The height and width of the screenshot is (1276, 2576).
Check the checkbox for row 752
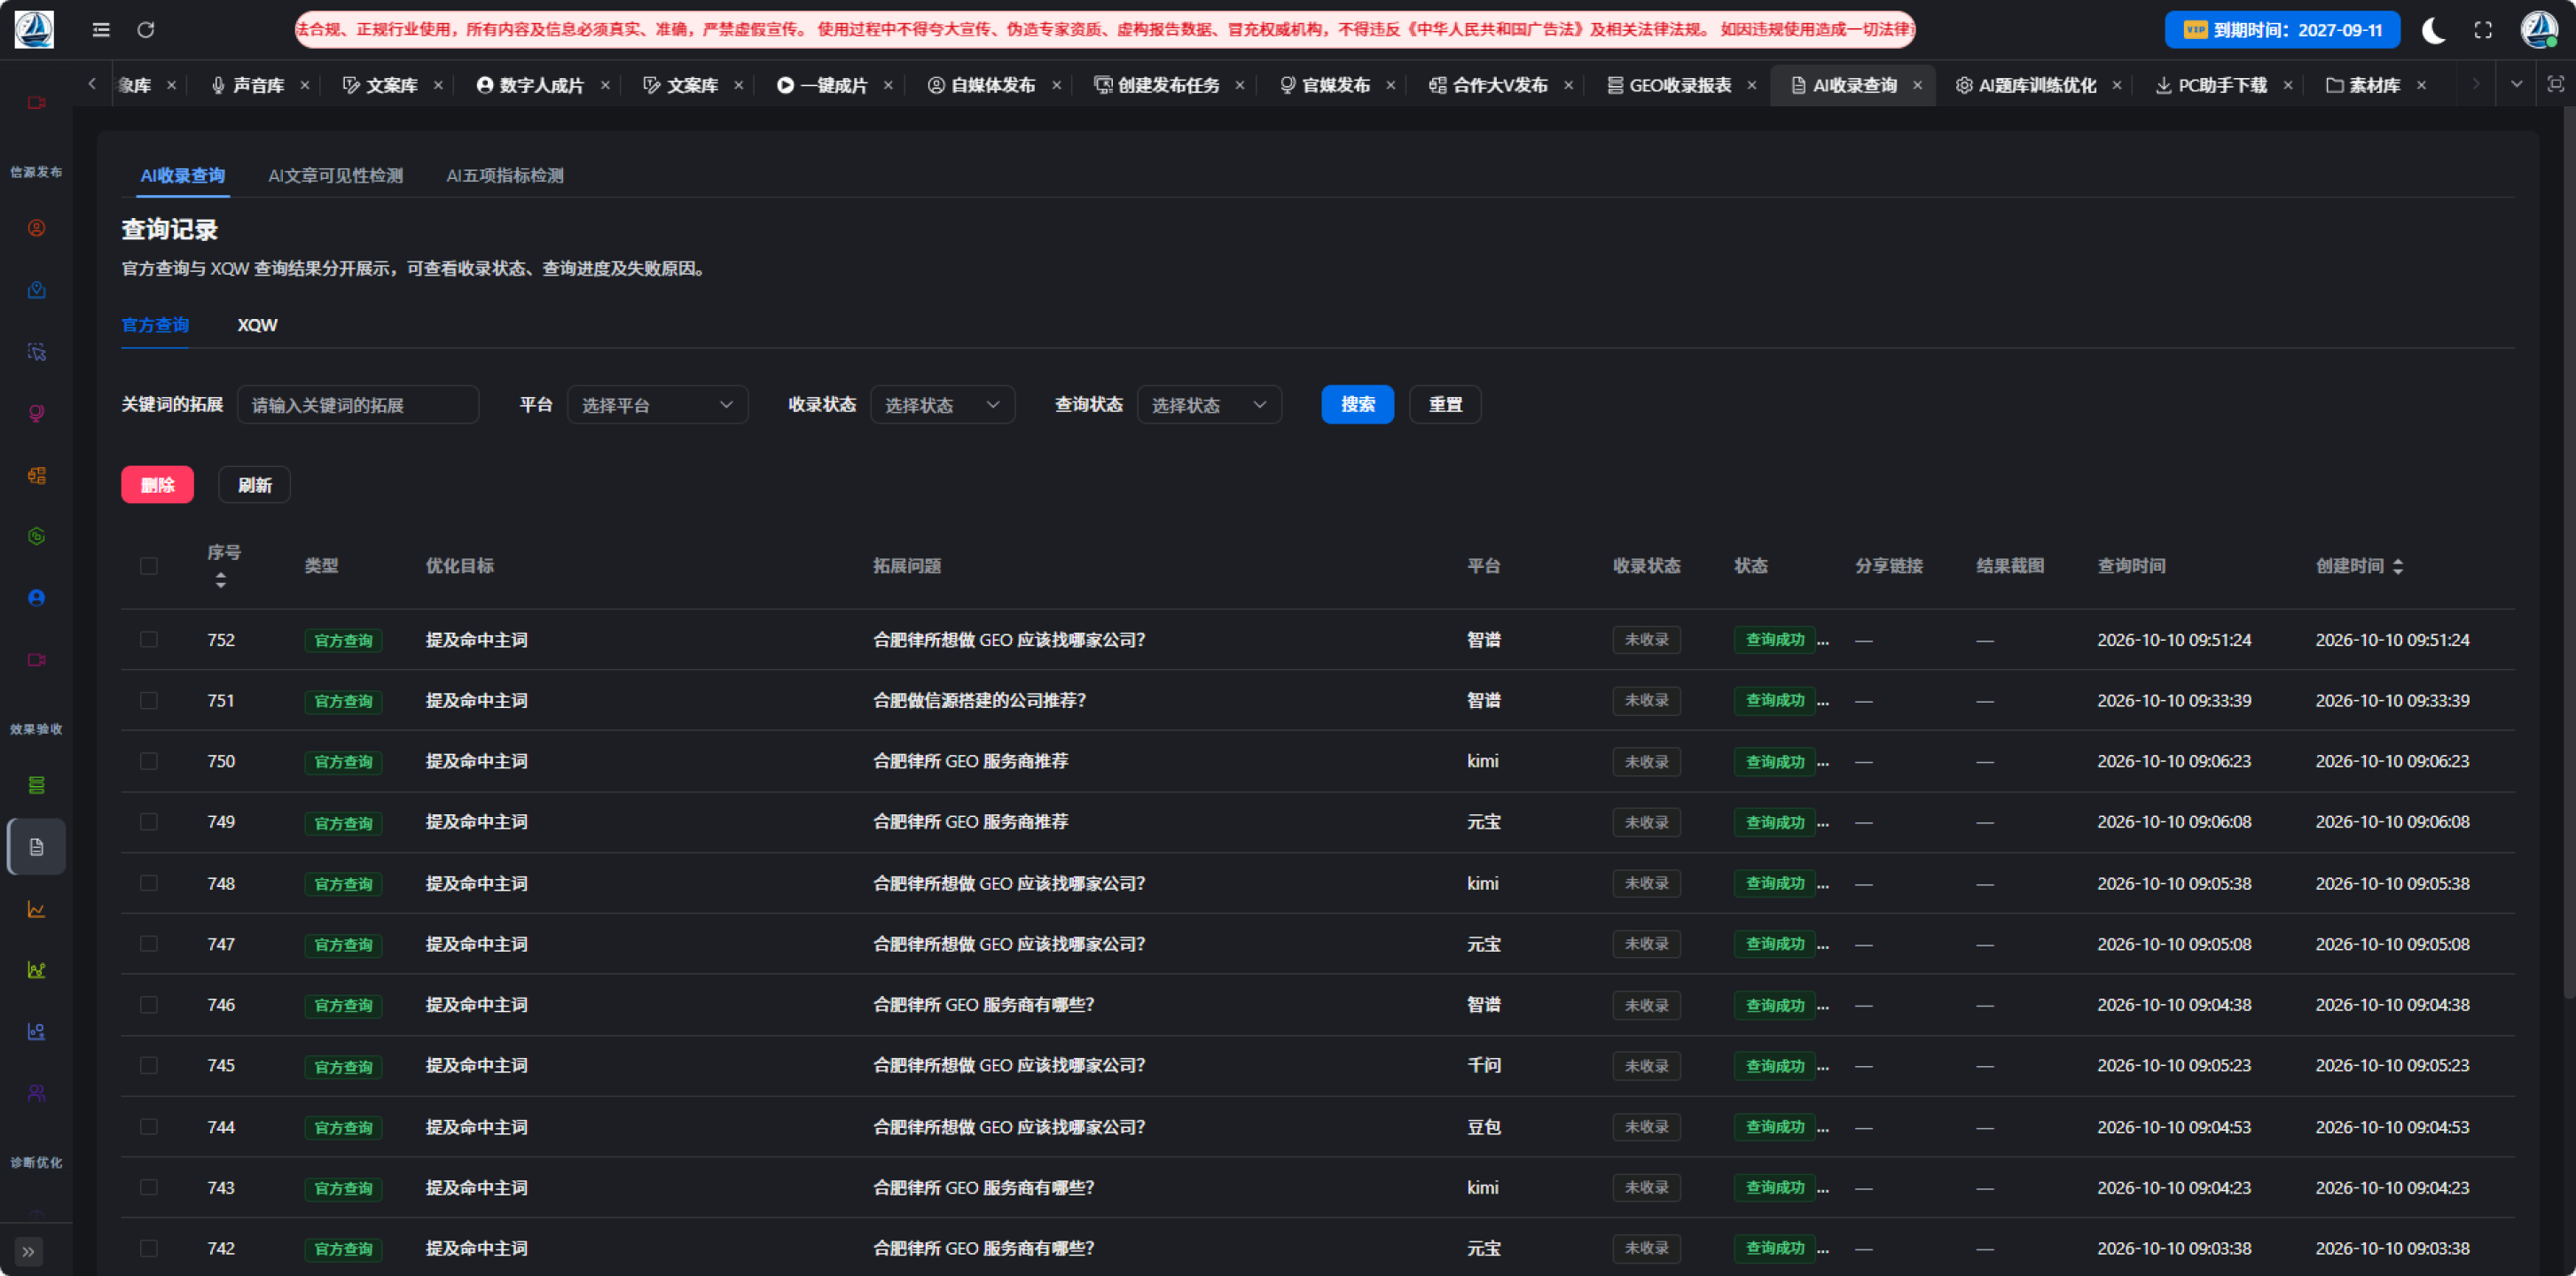pos(149,640)
